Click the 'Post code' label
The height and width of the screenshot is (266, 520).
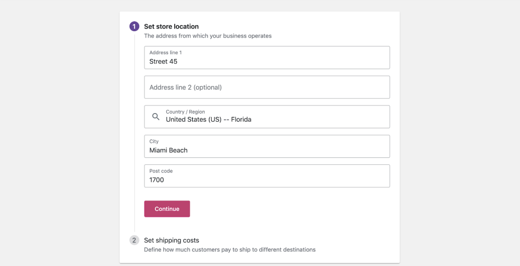click(161, 171)
